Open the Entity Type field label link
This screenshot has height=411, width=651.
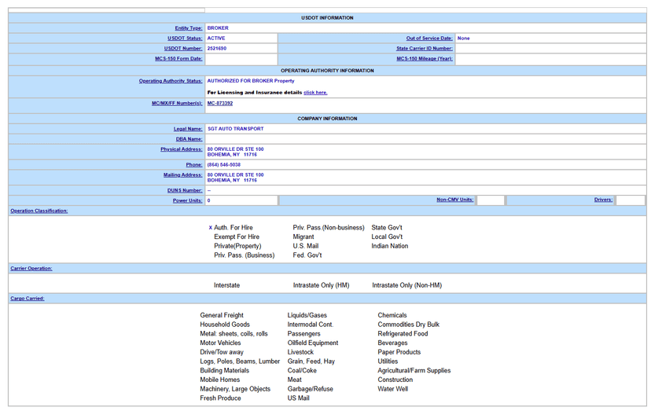click(x=189, y=28)
